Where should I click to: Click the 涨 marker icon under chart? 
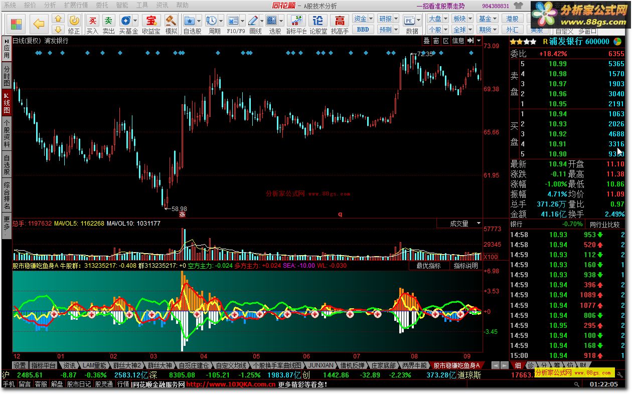(183, 214)
